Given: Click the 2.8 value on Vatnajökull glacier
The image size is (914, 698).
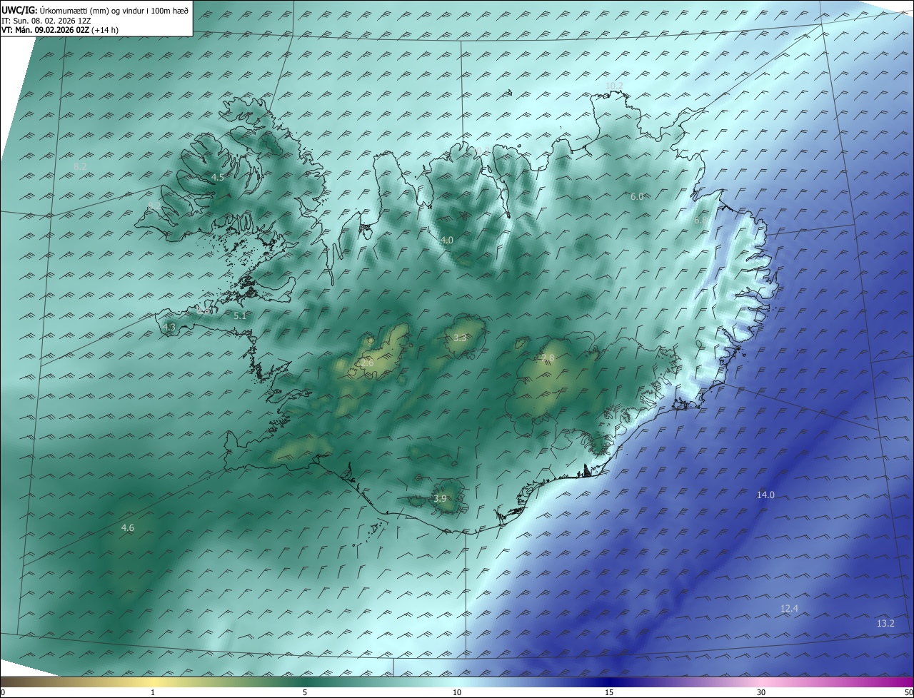Looking at the screenshot, I should pyautogui.click(x=548, y=358).
